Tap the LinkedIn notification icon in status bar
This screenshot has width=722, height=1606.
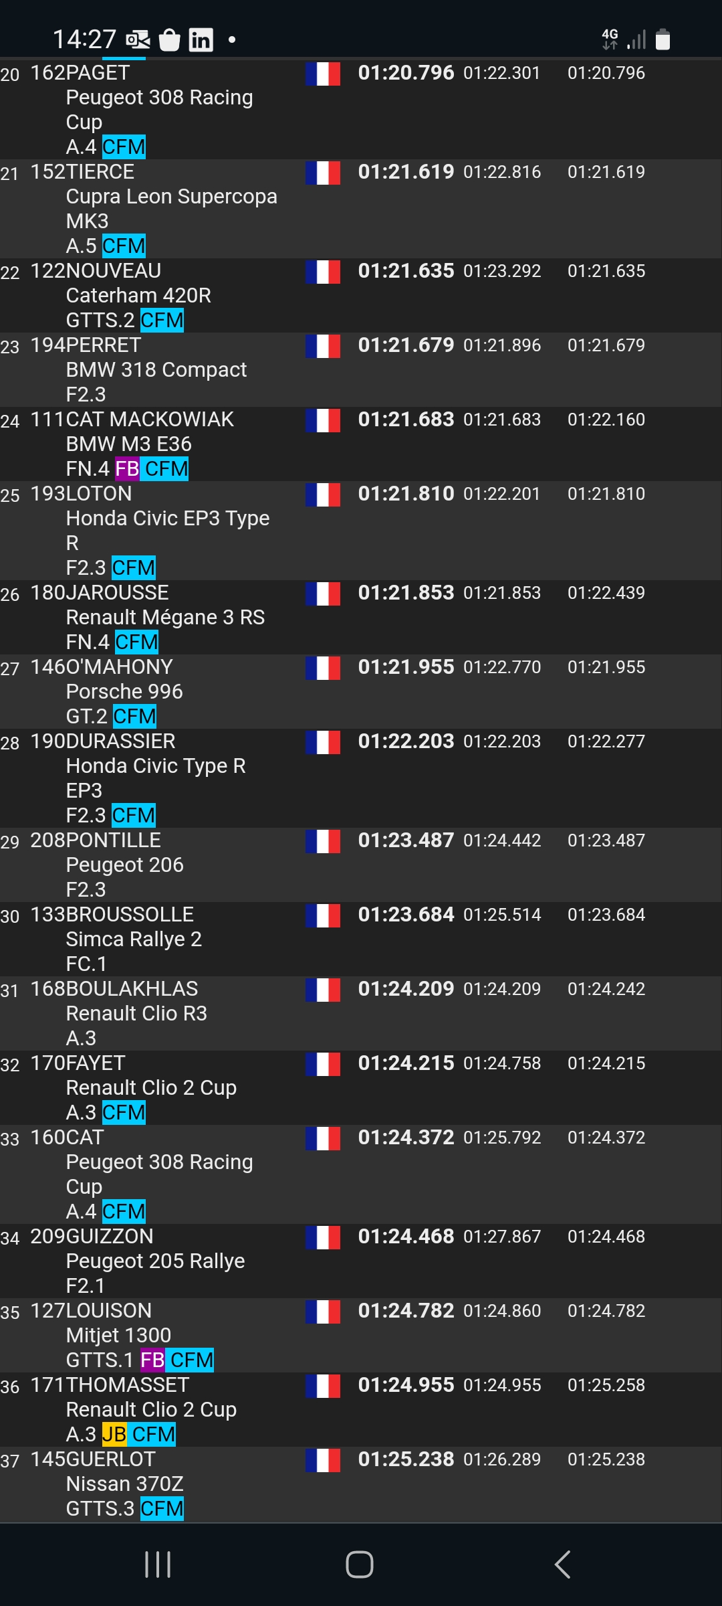pyautogui.click(x=201, y=40)
